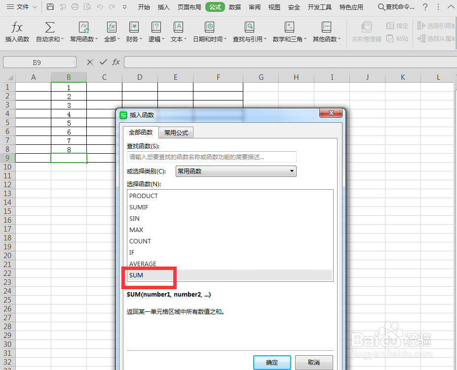457x370 pixels.
Task: Open the All functions (全部) icon
Action: (x=112, y=28)
